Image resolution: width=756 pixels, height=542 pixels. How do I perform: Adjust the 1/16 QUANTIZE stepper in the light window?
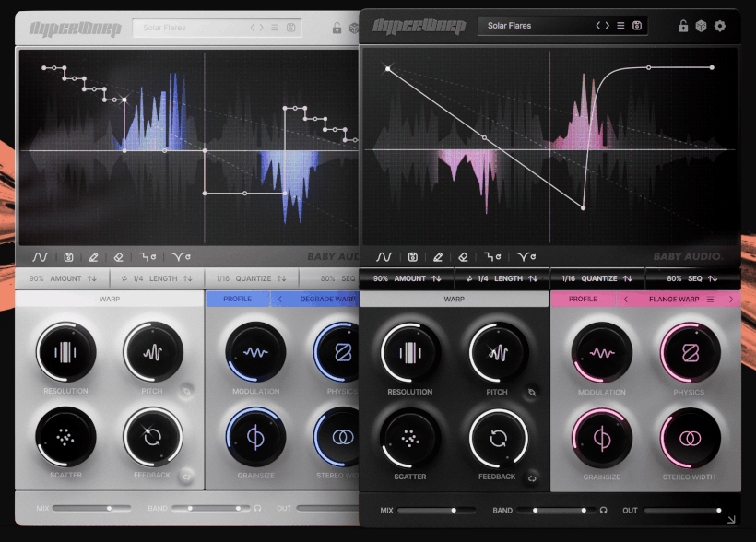[281, 278]
